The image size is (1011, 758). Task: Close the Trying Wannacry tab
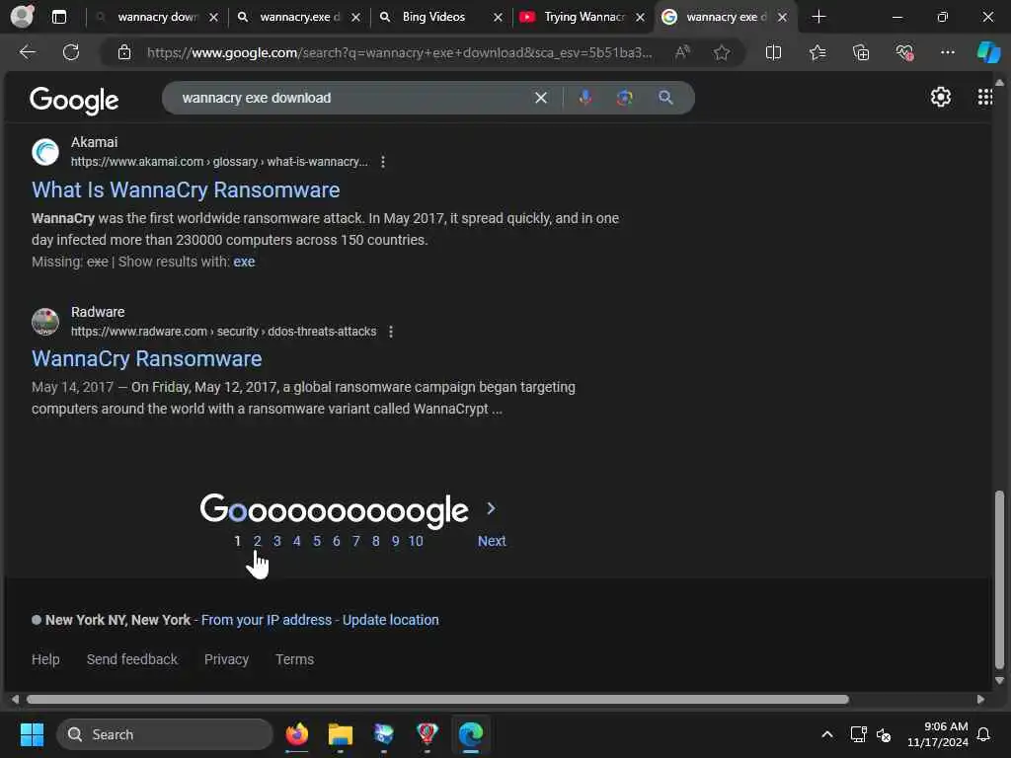[640, 18]
